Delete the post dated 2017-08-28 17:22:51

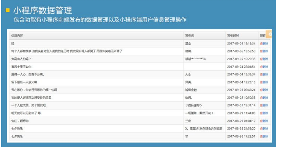coord(264,136)
